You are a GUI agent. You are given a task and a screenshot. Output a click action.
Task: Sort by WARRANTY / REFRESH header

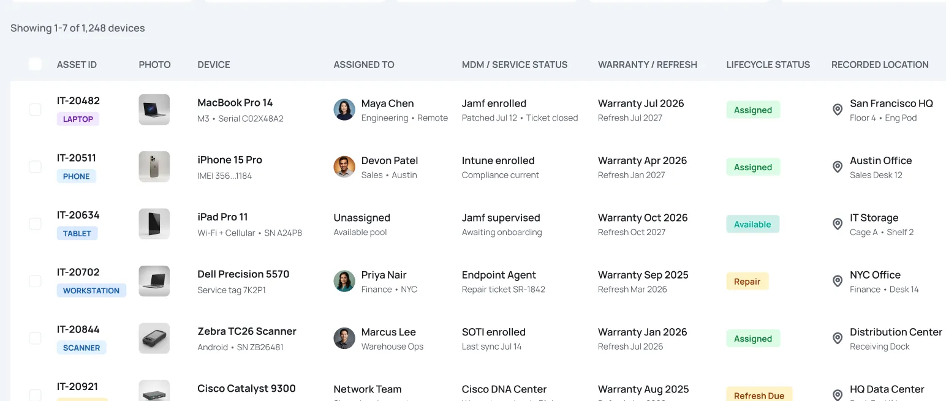coord(648,64)
